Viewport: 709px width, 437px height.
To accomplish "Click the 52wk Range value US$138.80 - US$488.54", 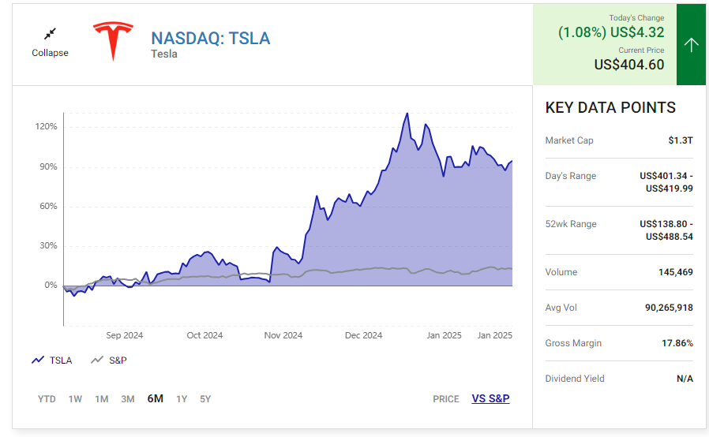I will pos(666,230).
